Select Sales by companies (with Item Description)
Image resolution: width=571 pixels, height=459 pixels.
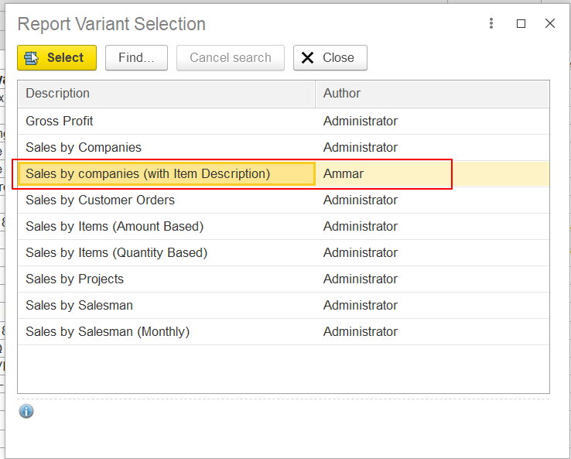click(148, 174)
